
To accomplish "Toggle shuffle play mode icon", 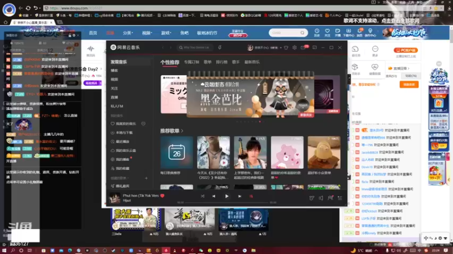I will [x=203, y=196].
